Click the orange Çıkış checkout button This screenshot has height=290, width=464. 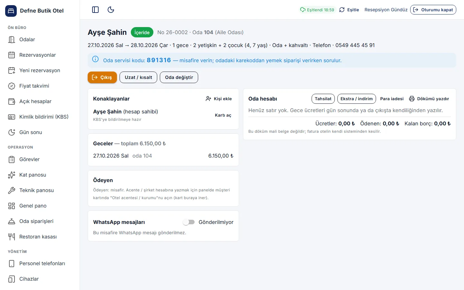click(102, 77)
